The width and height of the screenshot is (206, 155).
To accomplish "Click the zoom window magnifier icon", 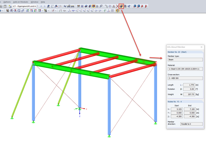I will (x=11, y=11).
